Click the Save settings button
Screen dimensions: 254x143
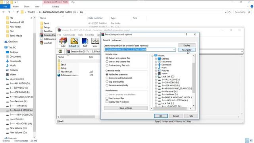coord(126,108)
